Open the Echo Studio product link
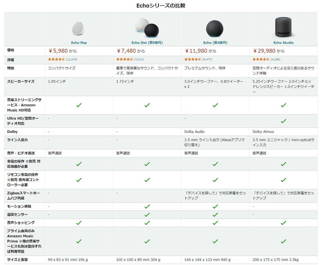Screen dimensions: 332x265 coord(283,43)
